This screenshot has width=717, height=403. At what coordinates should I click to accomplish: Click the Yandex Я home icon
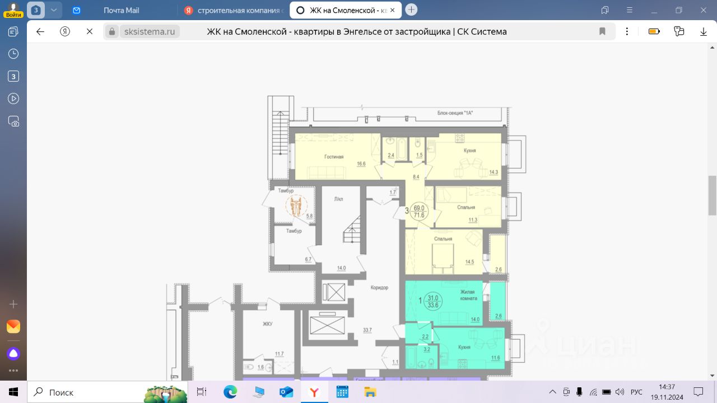(65, 31)
